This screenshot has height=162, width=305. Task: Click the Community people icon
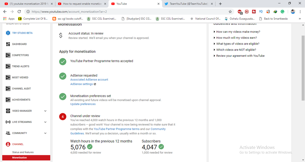8,133
